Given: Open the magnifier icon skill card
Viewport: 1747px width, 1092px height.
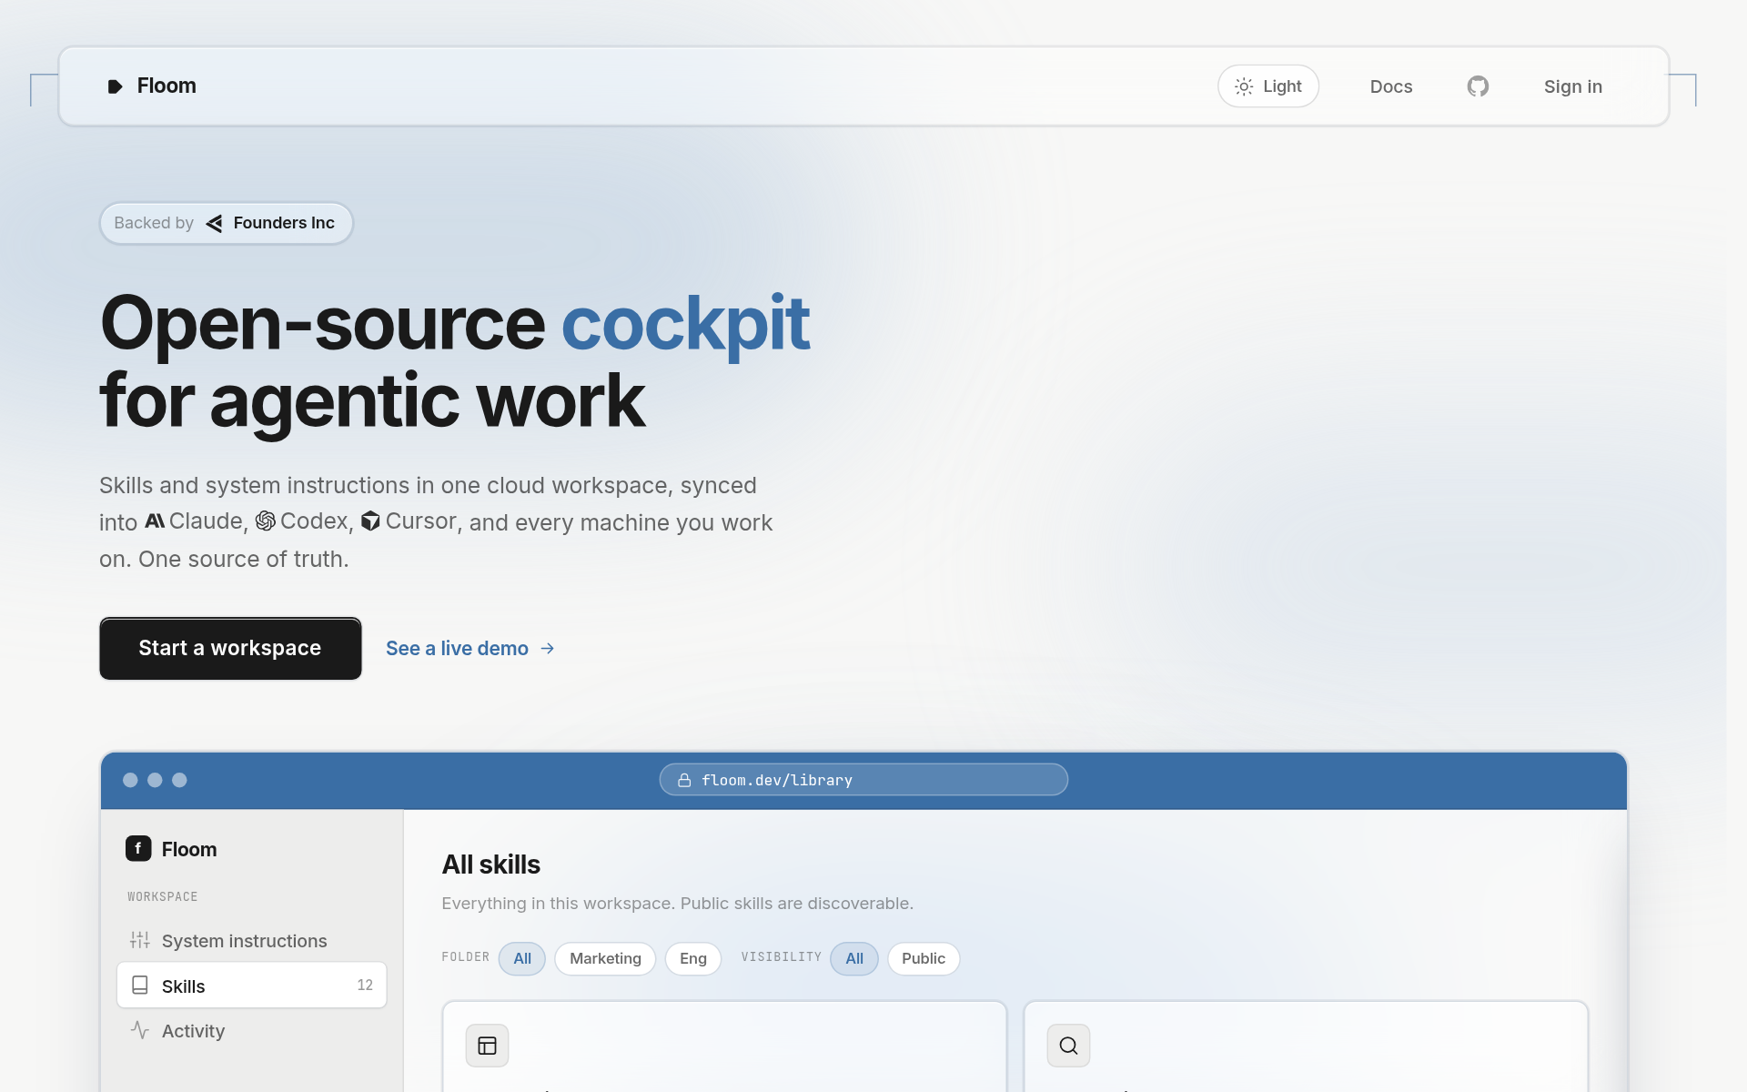Looking at the screenshot, I should click(x=1306, y=1046).
